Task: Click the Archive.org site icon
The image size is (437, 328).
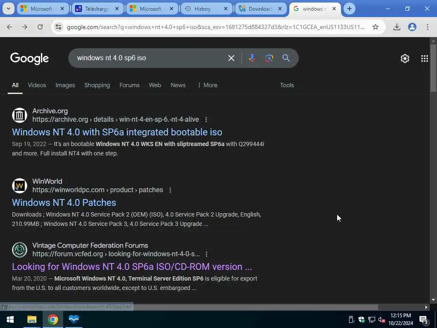Action: (20, 115)
